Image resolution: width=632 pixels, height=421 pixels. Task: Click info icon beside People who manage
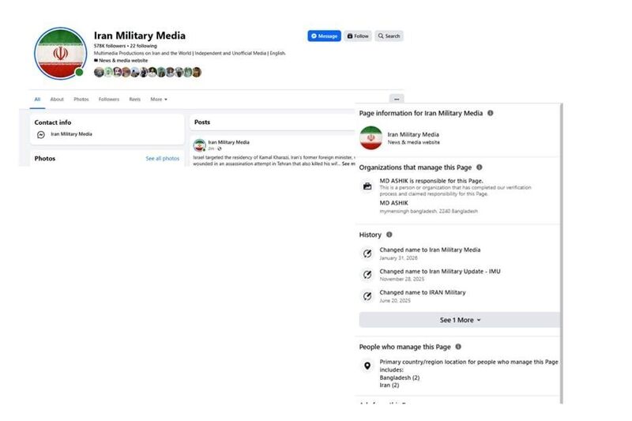coord(458,347)
